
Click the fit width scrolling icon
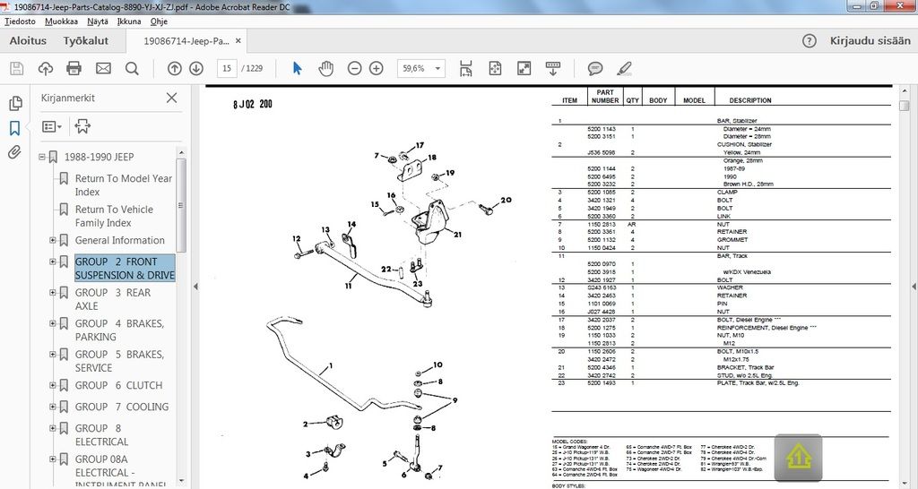[465, 68]
